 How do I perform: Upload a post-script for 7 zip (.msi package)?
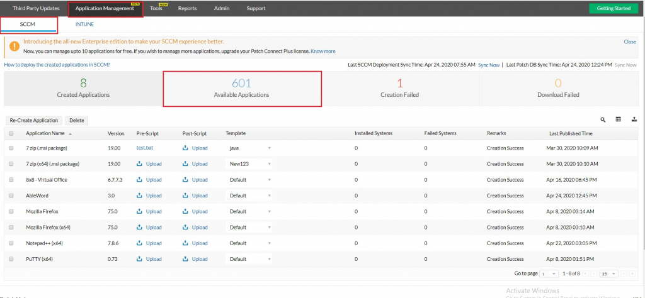tap(195, 148)
